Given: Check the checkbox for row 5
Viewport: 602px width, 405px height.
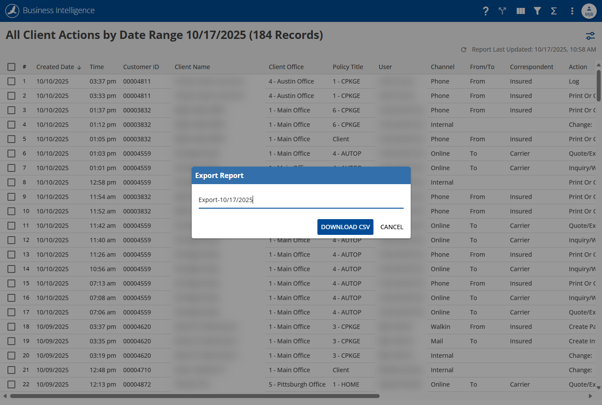Looking at the screenshot, I should point(11,139).
